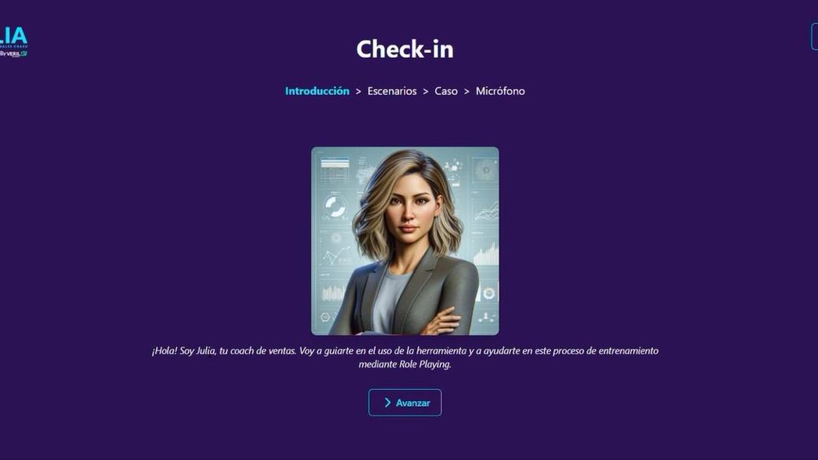Click the arrow between Escenarios and Caso
This screenshot has height=460, width=818.
point(425,91)
